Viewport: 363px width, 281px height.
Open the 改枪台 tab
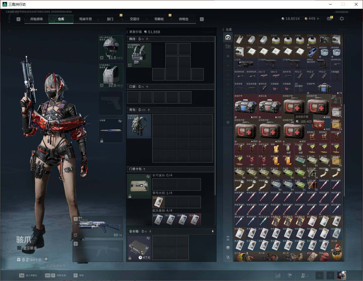click(x=183, y=19)
